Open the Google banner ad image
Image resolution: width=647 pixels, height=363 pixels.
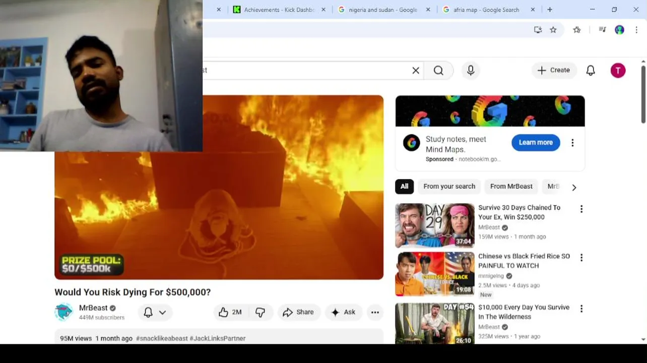tap(490, 111)
